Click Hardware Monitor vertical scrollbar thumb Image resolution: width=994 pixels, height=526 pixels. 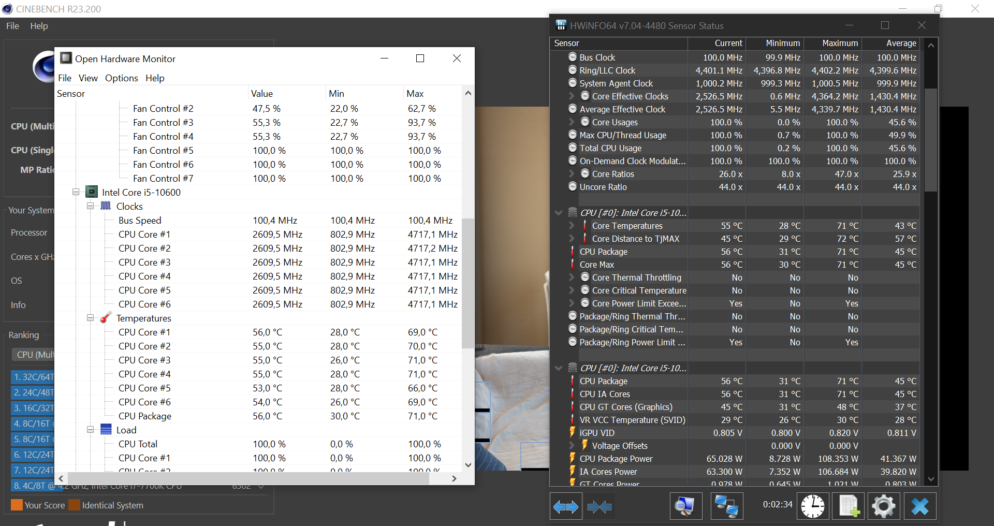(467, 284)
